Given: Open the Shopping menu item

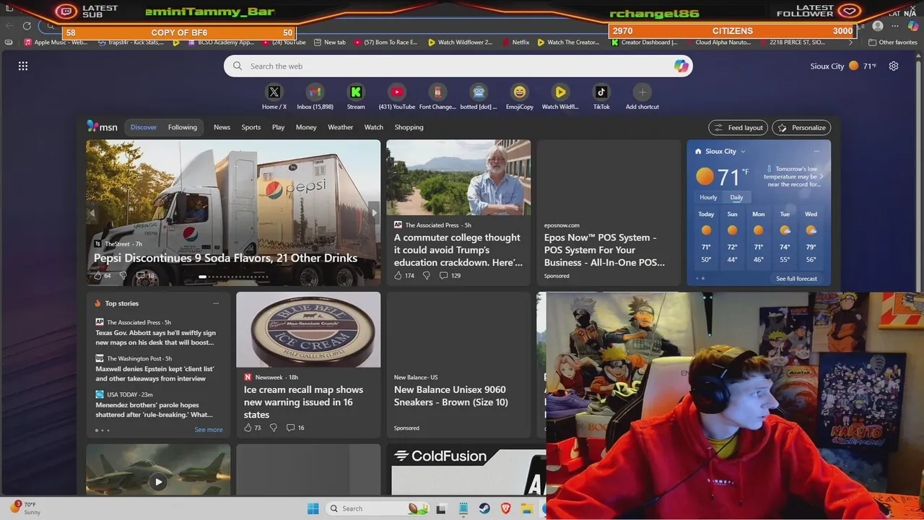Looking at the screenshot, I should coord(409,127).
